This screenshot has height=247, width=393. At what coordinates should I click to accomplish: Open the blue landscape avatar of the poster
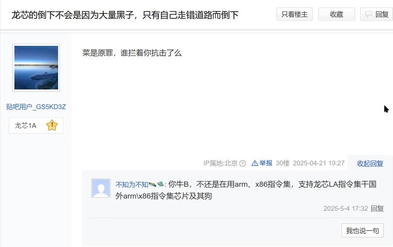(x=36, y=68)
